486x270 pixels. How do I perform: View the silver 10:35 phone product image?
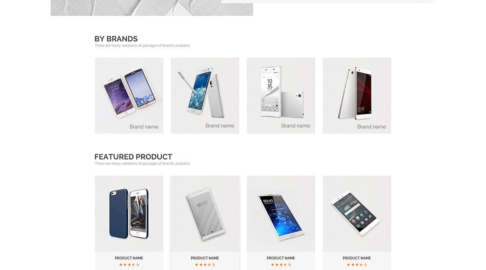tap(205, 214)
